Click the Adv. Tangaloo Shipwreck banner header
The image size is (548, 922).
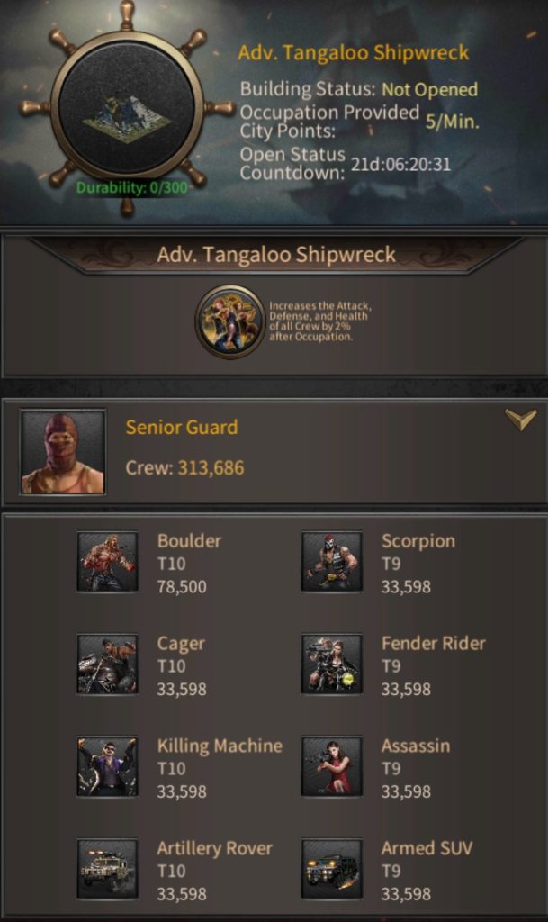276,255
